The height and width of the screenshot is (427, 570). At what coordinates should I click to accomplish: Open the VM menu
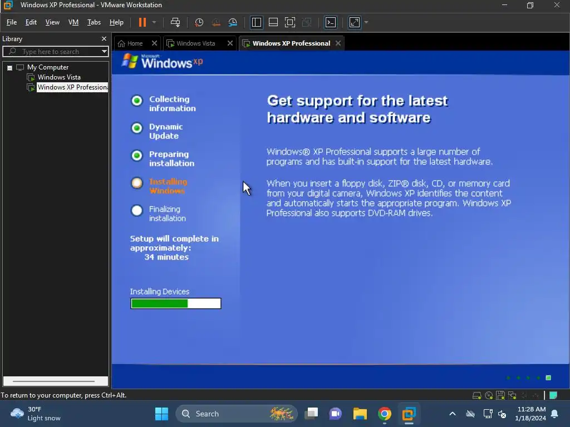click(x=73, y=22)
